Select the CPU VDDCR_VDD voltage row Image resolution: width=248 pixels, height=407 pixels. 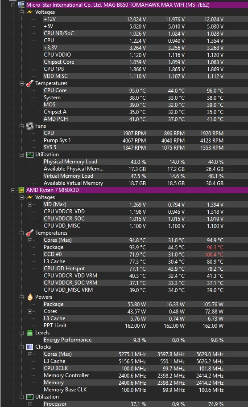145,212
